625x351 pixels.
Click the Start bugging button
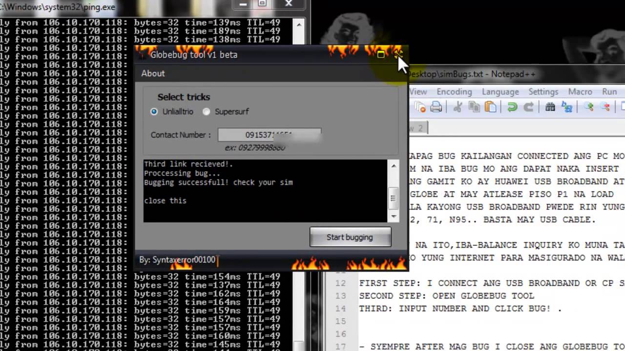coord(350,237)
